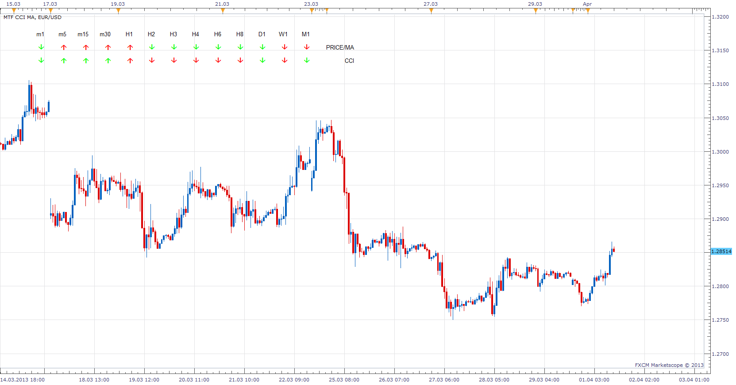Image resolution: width=736 pixels, height=385 pixels.
Task: Click the CCI row arrow for m5
Action: pyautogui.click(x=64, y=61)
